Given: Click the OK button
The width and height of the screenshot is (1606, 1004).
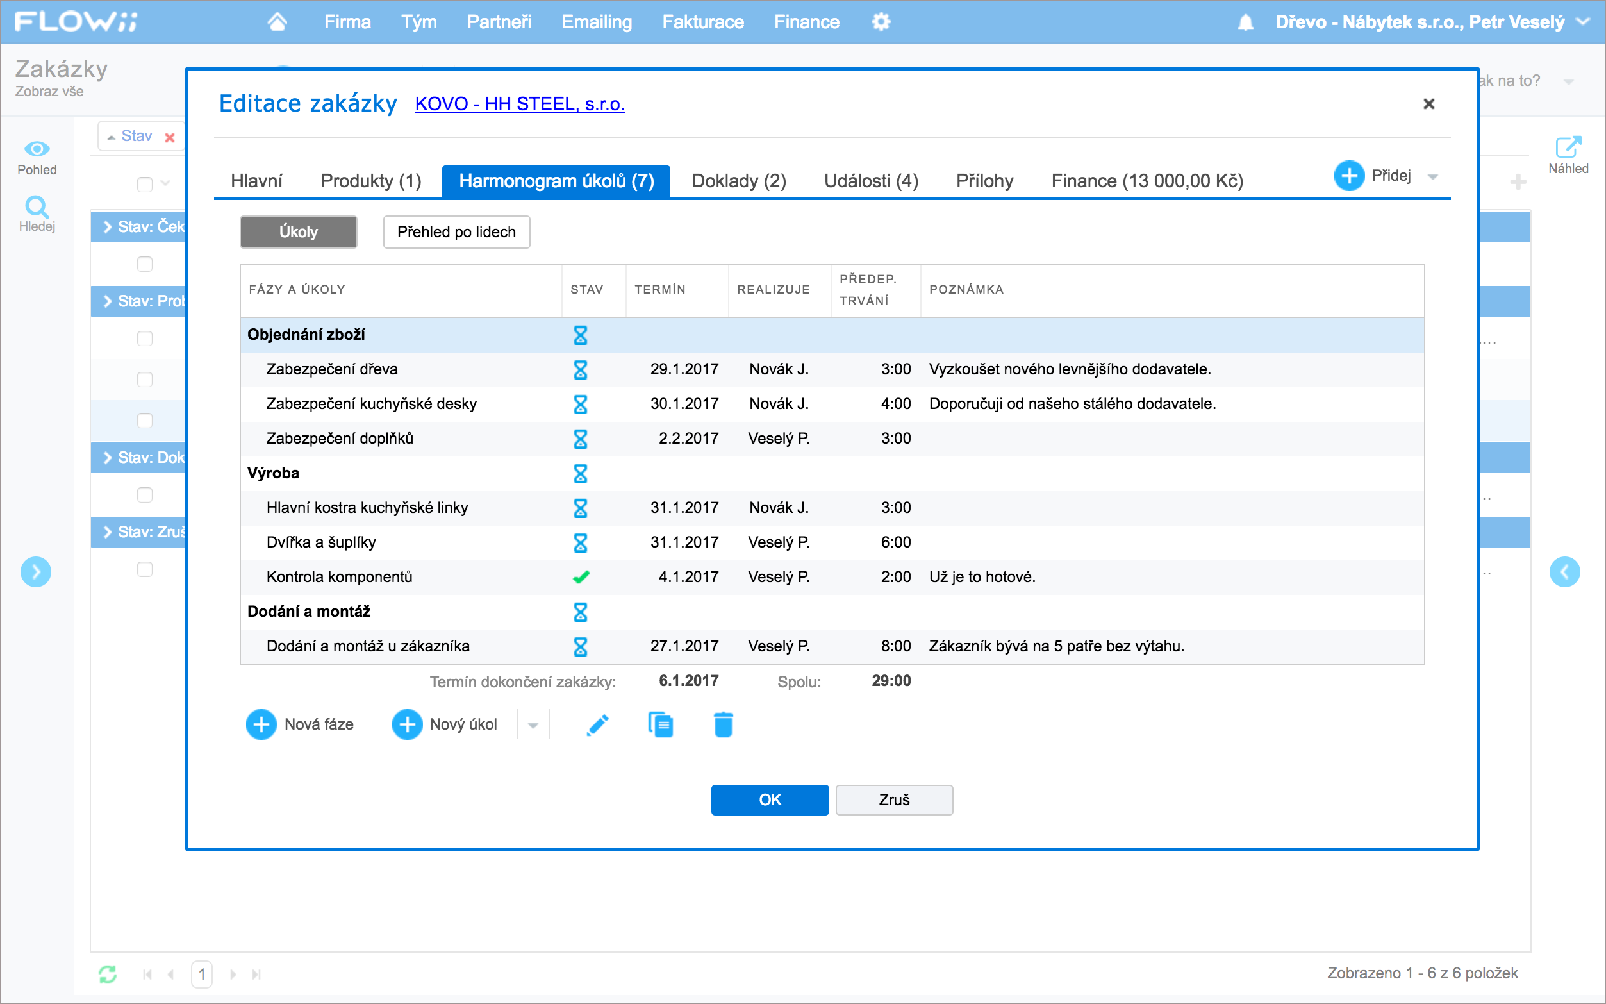Looking at the screenshot, I should click(770, 799).
